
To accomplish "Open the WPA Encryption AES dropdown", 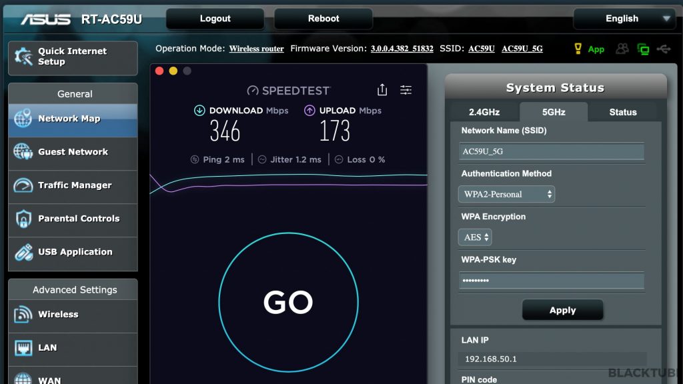I will [475, 237].
